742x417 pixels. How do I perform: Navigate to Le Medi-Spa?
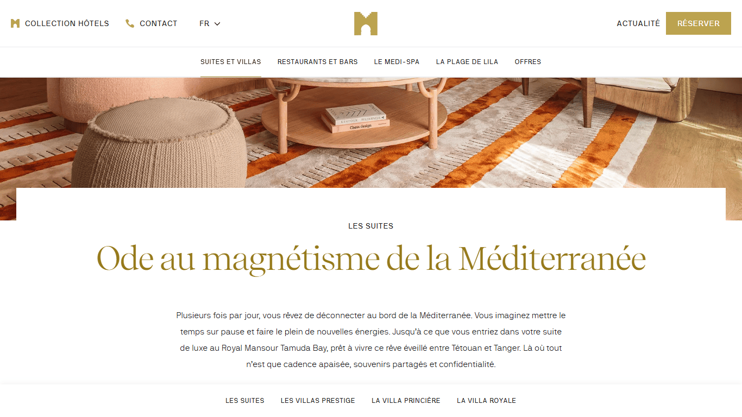tap(397, 62)
